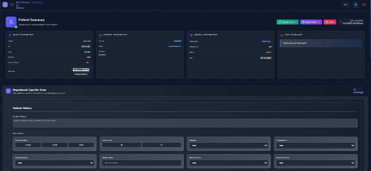Click the Patient Summary avatar icon
Screen dimensions: 371x171
pos(11,22)
